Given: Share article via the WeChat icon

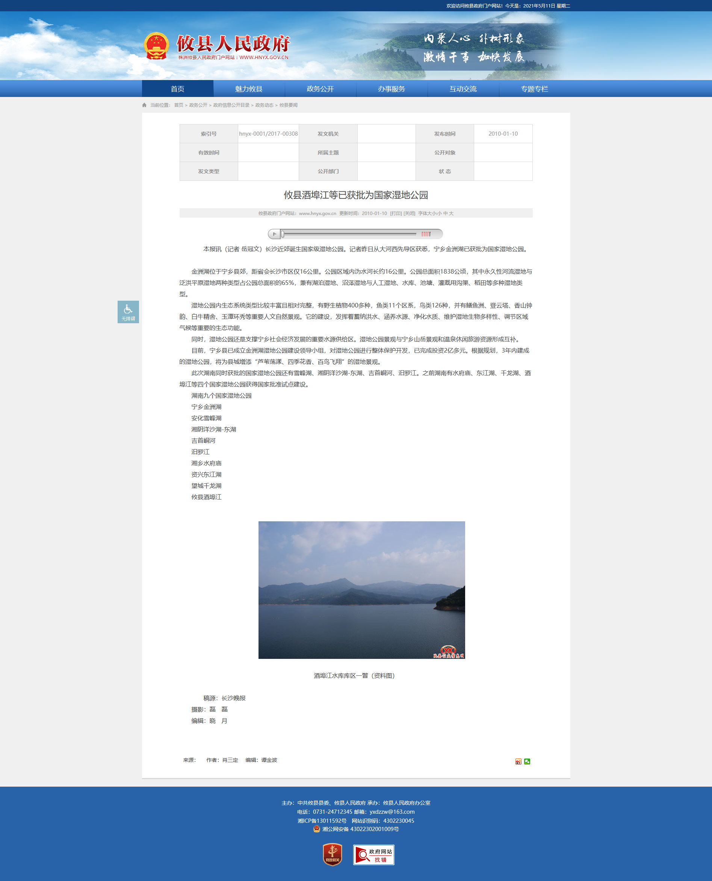Looking at the screenshot, I should coord(527,761).
